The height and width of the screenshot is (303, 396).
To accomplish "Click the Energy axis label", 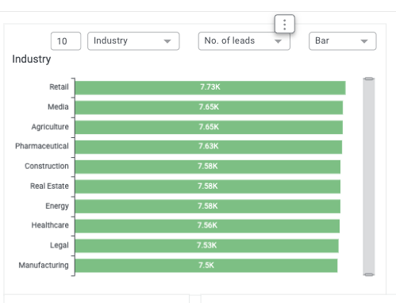I will (x=57, y=206).
